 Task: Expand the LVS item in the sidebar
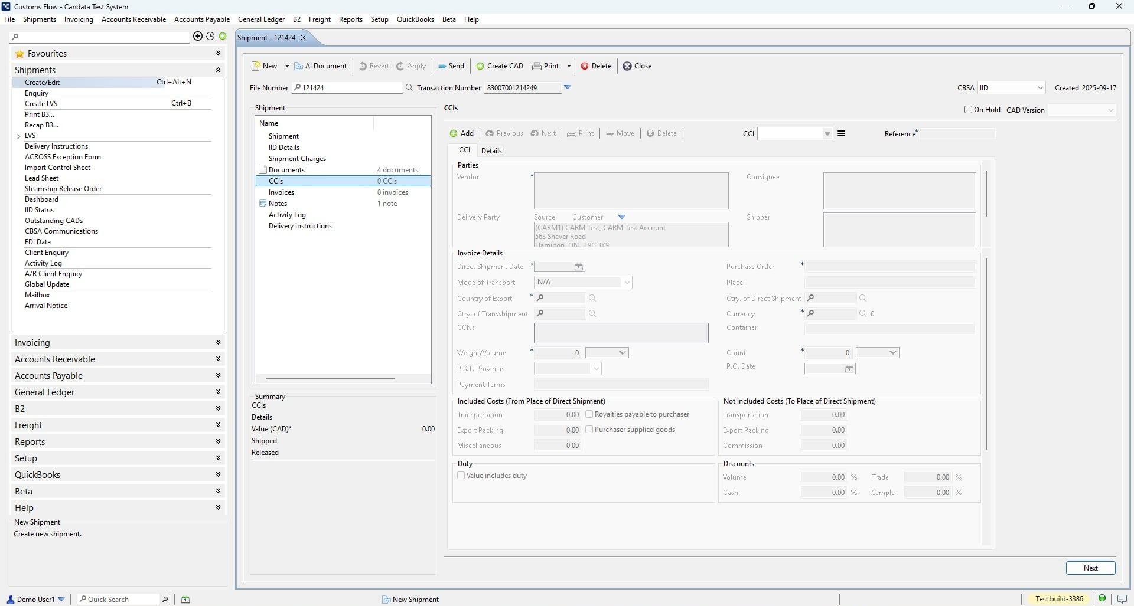pos(19,136)
